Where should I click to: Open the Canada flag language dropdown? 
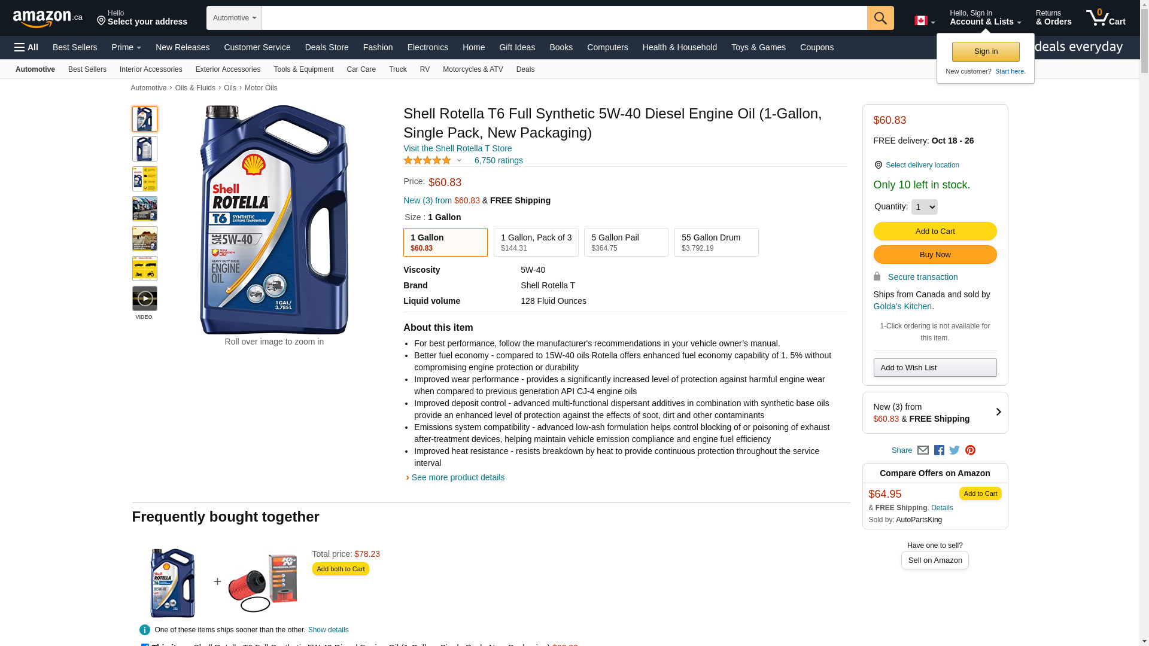click(924, 21)
